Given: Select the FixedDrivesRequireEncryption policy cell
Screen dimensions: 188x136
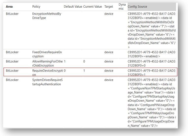Looking at the screenshot, I should [47, 54].
